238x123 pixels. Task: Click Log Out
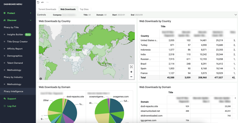coord(12,106)
